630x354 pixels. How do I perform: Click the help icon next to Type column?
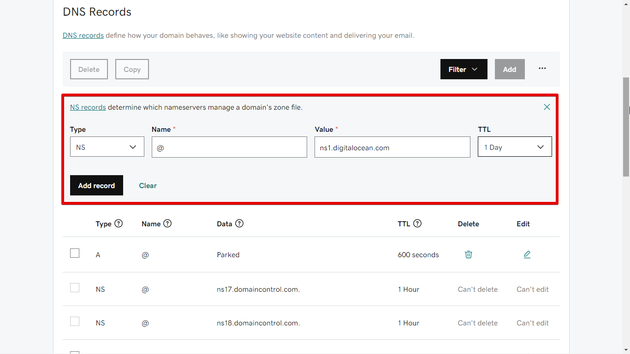pyautogui.click(x=119, y=224)
